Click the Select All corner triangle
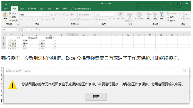This screenshot has width=193, height=108. (4, 35)
